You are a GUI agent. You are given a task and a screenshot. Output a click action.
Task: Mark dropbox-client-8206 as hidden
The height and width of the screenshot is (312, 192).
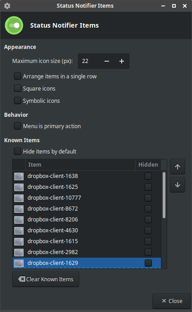click(x=148, y=220)
